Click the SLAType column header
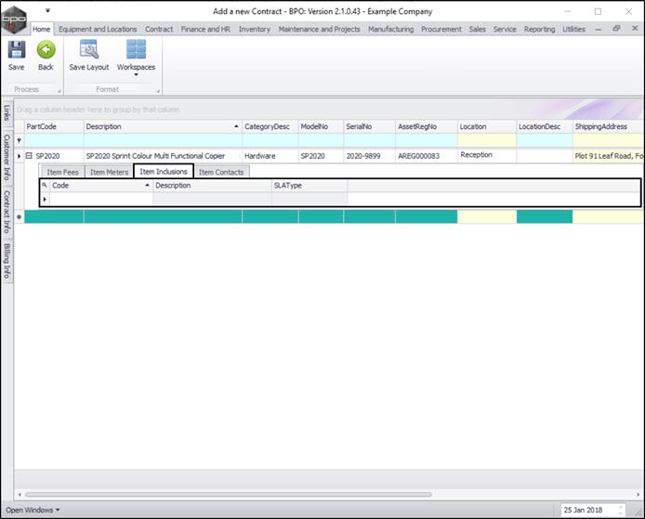Viewport: 645px width, 519px height. (309, 186)
